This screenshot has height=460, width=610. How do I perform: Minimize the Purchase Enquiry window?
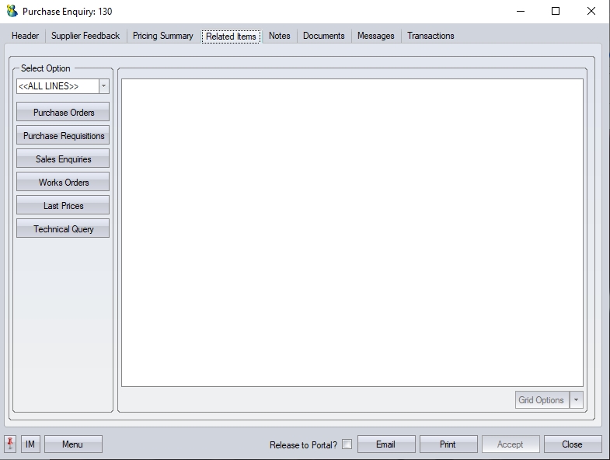(521, 11)
